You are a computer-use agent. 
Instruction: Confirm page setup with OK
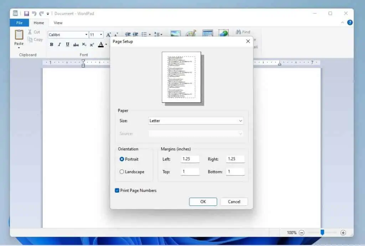point(203,201)
